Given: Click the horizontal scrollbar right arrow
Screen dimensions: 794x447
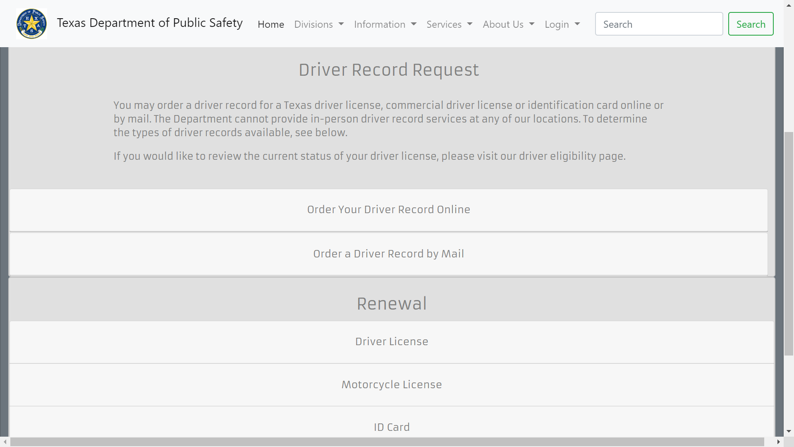Looking at the screenshot, I should pos(778,442).
